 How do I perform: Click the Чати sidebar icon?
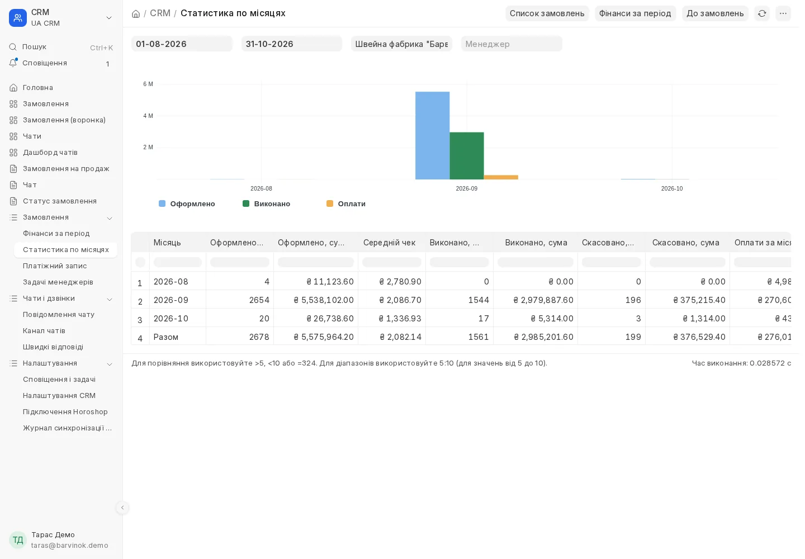click(13, 136)
